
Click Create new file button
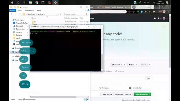tap(107, 94)
